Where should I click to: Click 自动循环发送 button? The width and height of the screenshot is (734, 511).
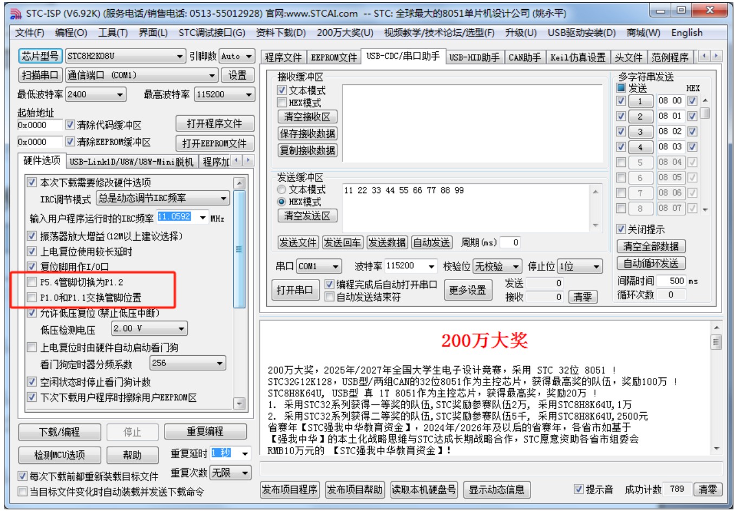click(651, 263)
